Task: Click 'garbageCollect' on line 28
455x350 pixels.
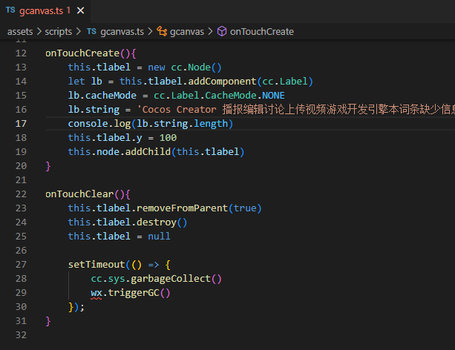Action: pyautogui.click(x=171, y=279)
